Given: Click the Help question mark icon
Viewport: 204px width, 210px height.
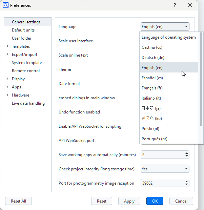Looking at the screenshot, I should (x=175, y=5).
